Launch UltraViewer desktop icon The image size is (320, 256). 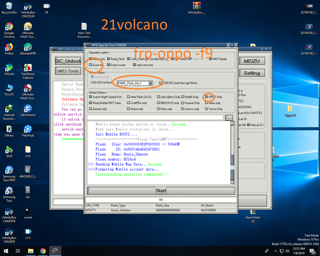(28, 110)
